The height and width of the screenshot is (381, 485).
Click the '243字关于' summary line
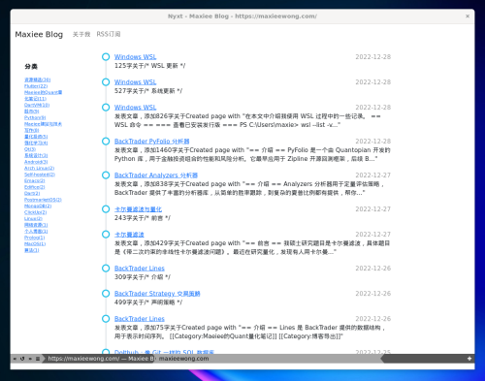click(143, 218)
